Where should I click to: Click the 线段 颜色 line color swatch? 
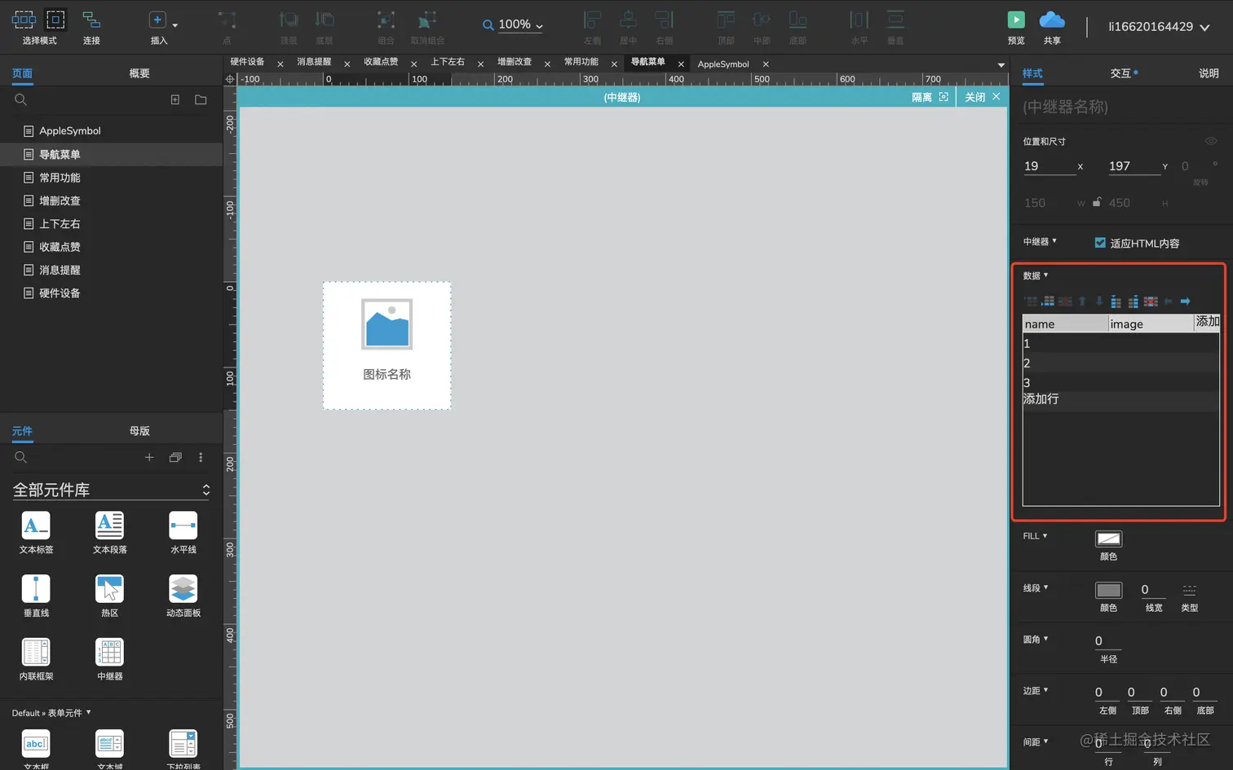point(1108,590)
